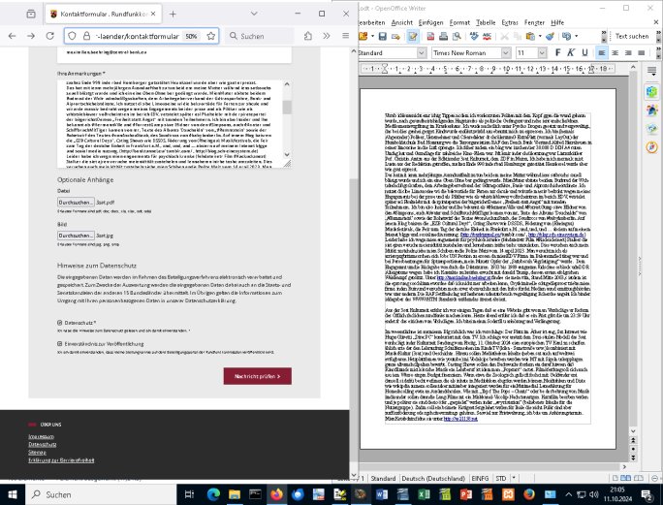This screenshot has width=663, height=505.
Task: Open Firefox application menu (hamburger)
Action: coord(345,36)
